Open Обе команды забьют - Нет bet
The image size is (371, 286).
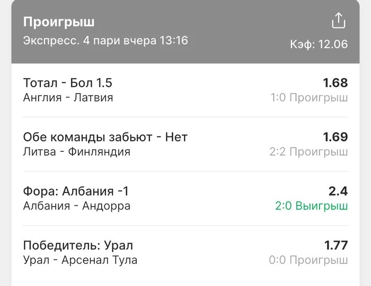pyautogui.click(x=105, y=137)
